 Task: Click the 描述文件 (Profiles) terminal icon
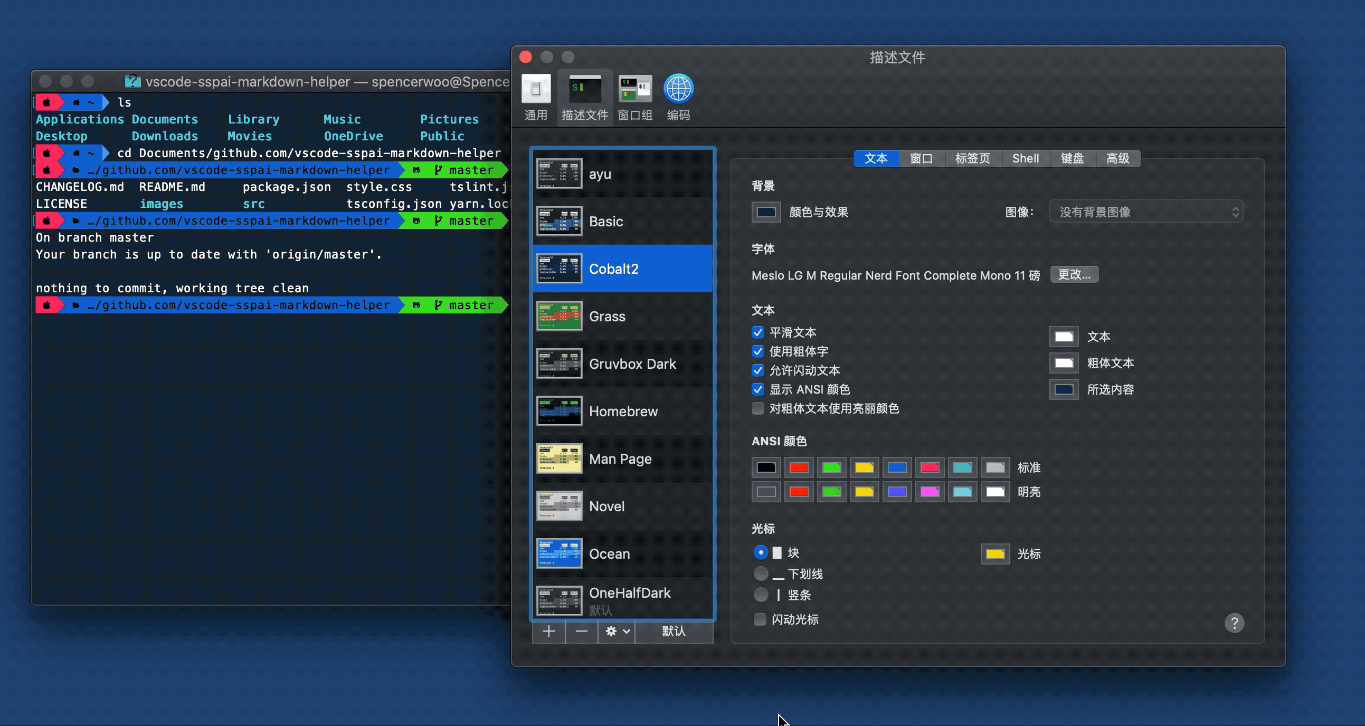(x=584, y=89)
